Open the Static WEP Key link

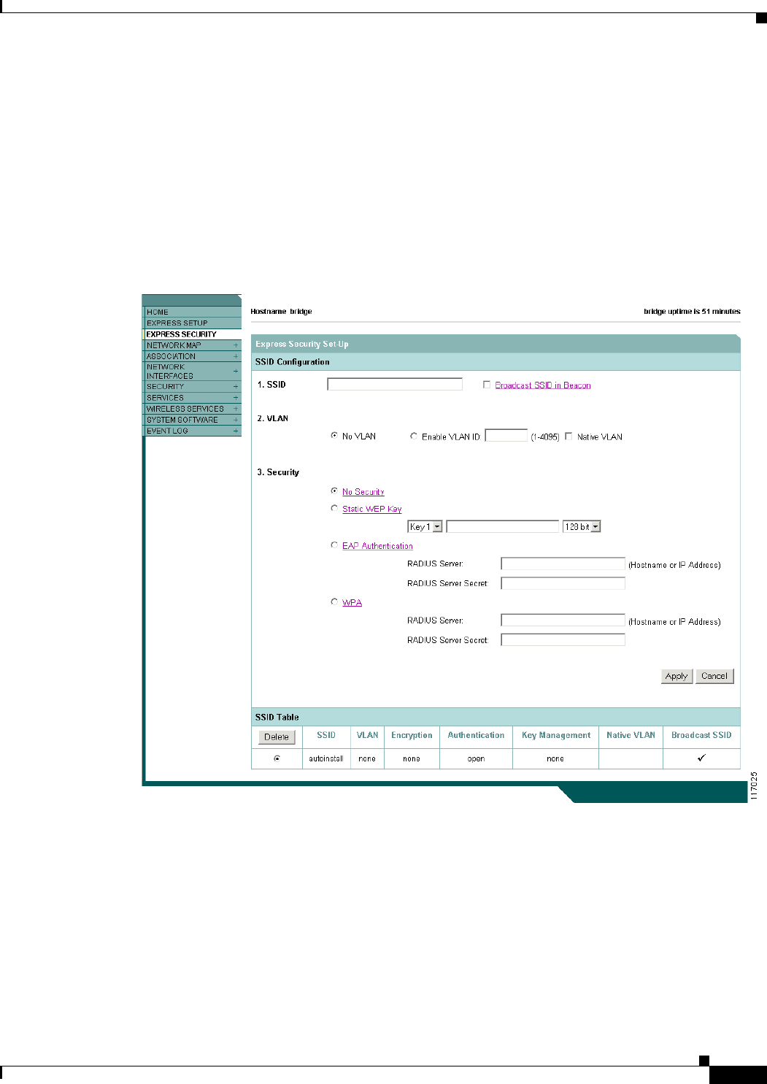click(372, 510)
